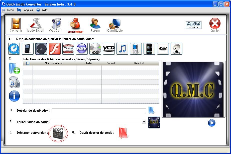Remove files using the recycle bin icon
The height and width of the screenshot is (154, 231).
15,82
